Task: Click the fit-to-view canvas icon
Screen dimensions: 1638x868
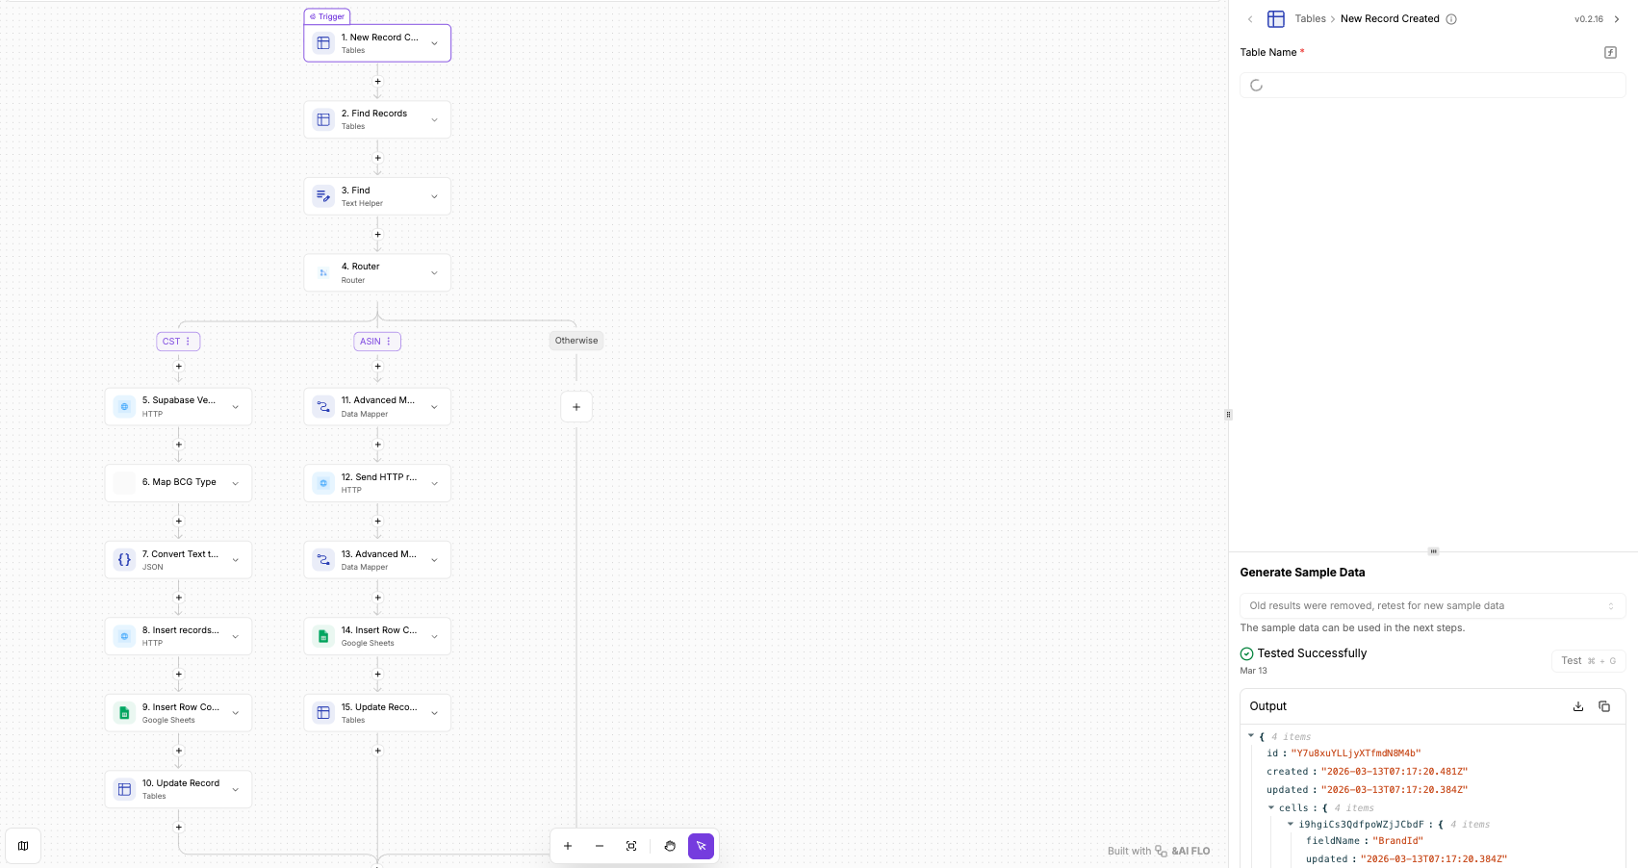Action: point(631,846)
